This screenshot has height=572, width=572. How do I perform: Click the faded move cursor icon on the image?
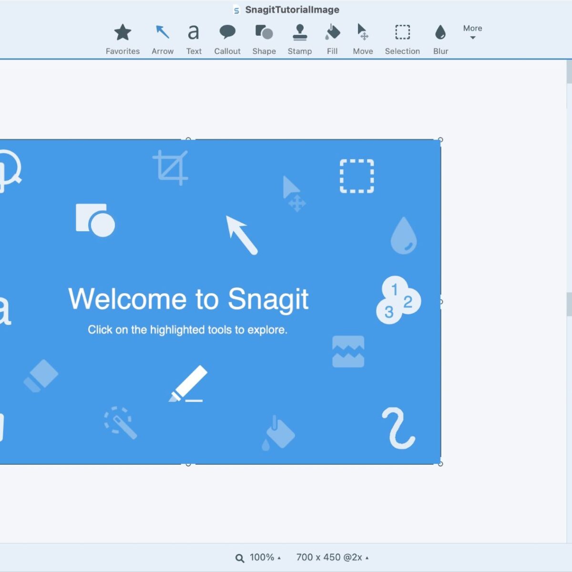point(294,194)
